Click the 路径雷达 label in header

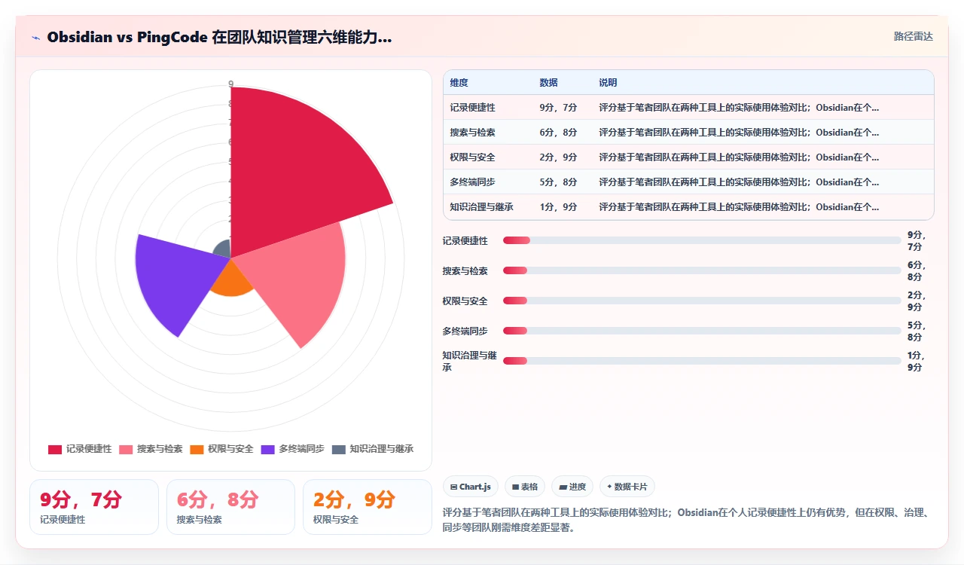[913, 36]
